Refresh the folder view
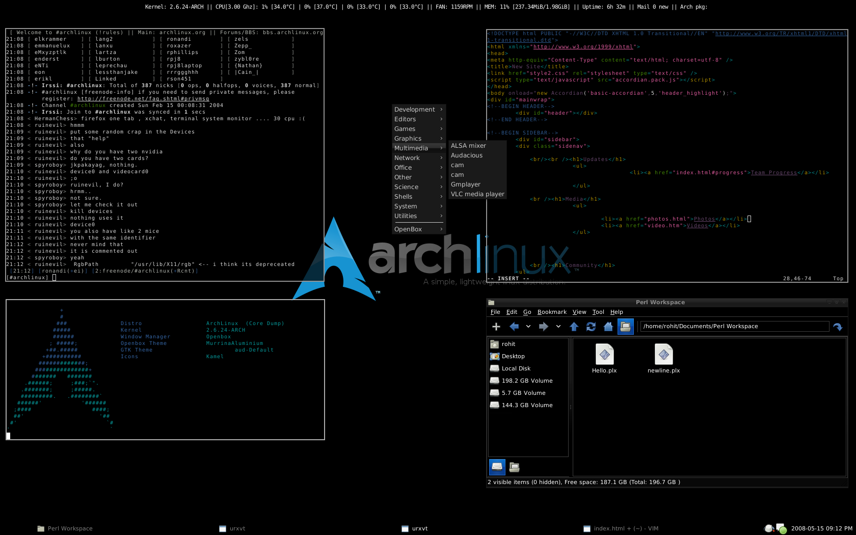Image resolution: width=856 pixels, height=535 pixels. coord(591,327)
